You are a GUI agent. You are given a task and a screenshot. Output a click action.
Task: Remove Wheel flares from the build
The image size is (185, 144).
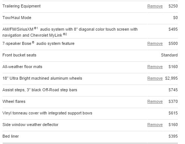pos(155,101)
